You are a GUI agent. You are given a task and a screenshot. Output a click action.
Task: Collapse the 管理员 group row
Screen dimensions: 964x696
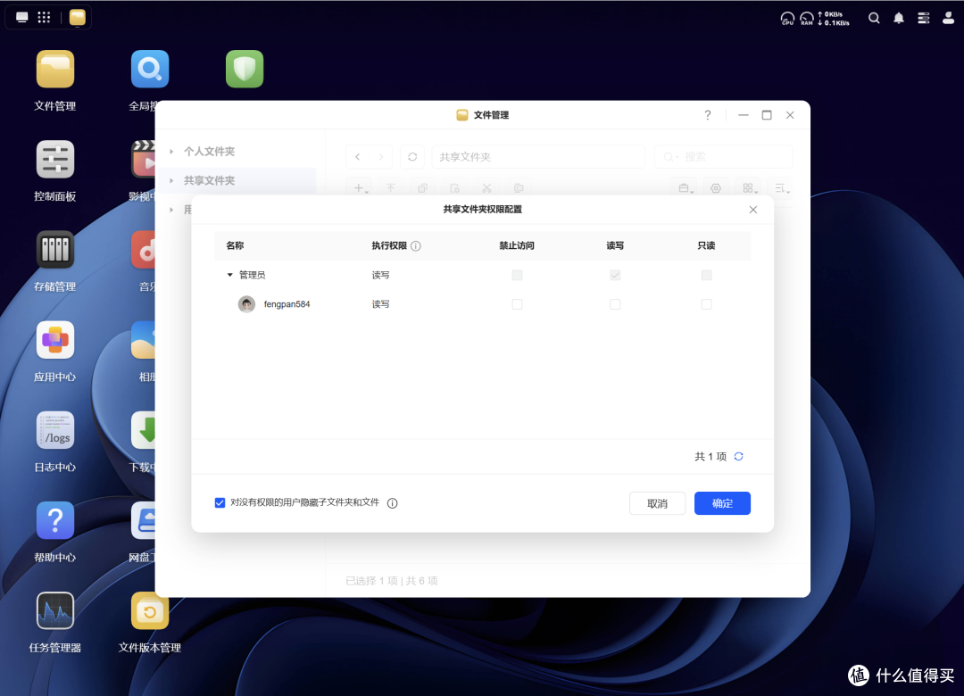[230, 275]
